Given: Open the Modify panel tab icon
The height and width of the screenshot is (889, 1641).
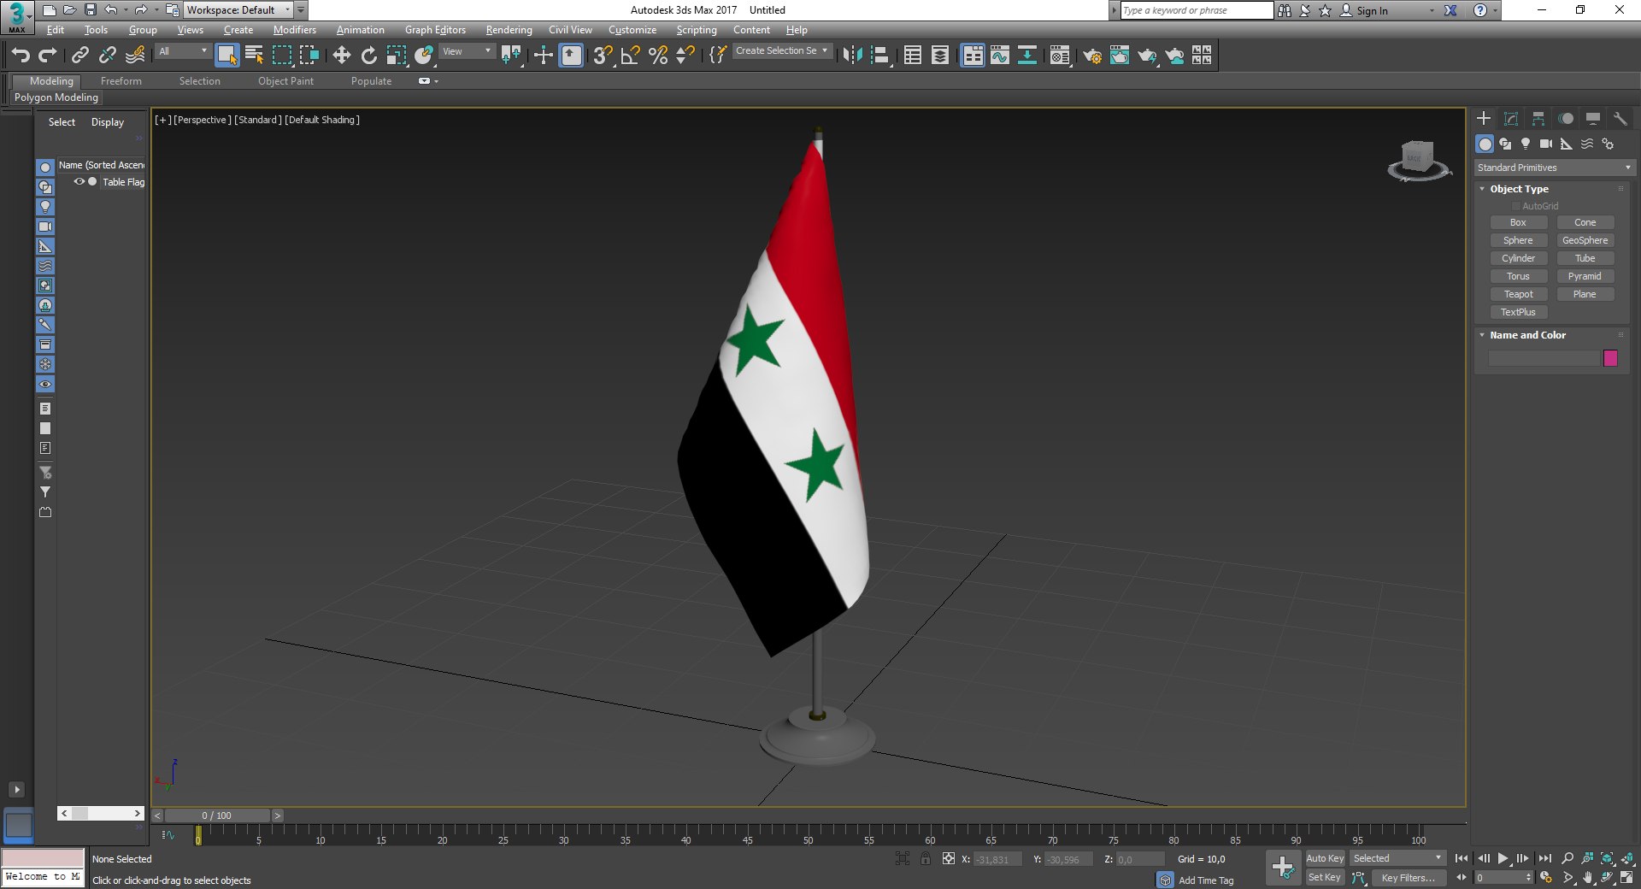Looking at the screenshot, I should pos(1511,119).
